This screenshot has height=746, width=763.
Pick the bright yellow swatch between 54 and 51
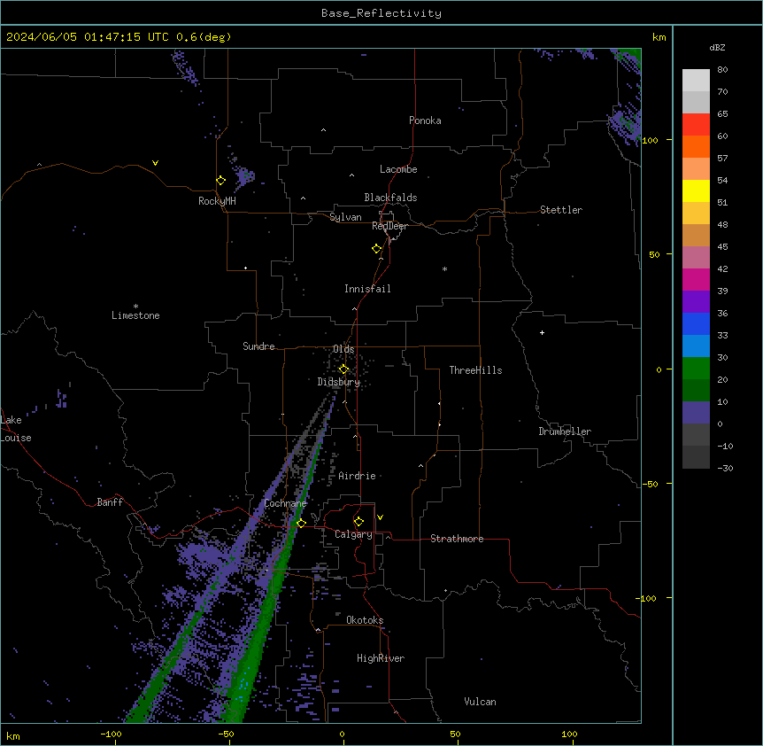click(696, 190)
